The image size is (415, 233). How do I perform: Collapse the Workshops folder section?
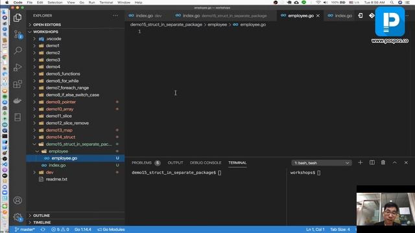[x=75, y=32]
